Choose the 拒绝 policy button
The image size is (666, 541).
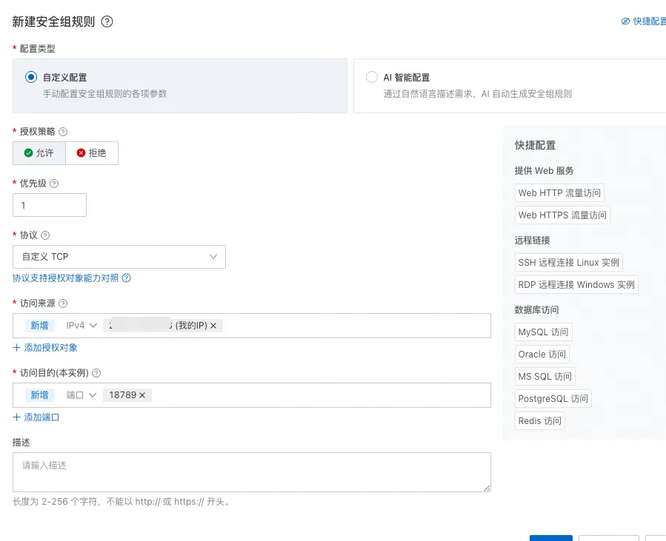coord(92,152)
